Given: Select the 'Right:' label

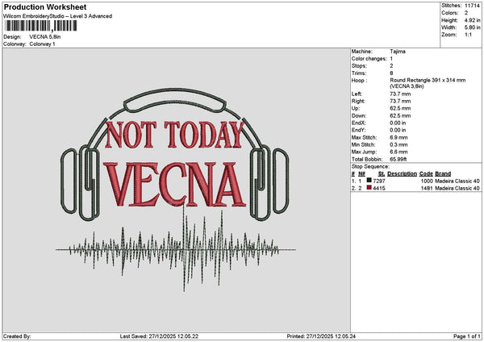Looking at the screenshot, I should (x=358, y=102).
